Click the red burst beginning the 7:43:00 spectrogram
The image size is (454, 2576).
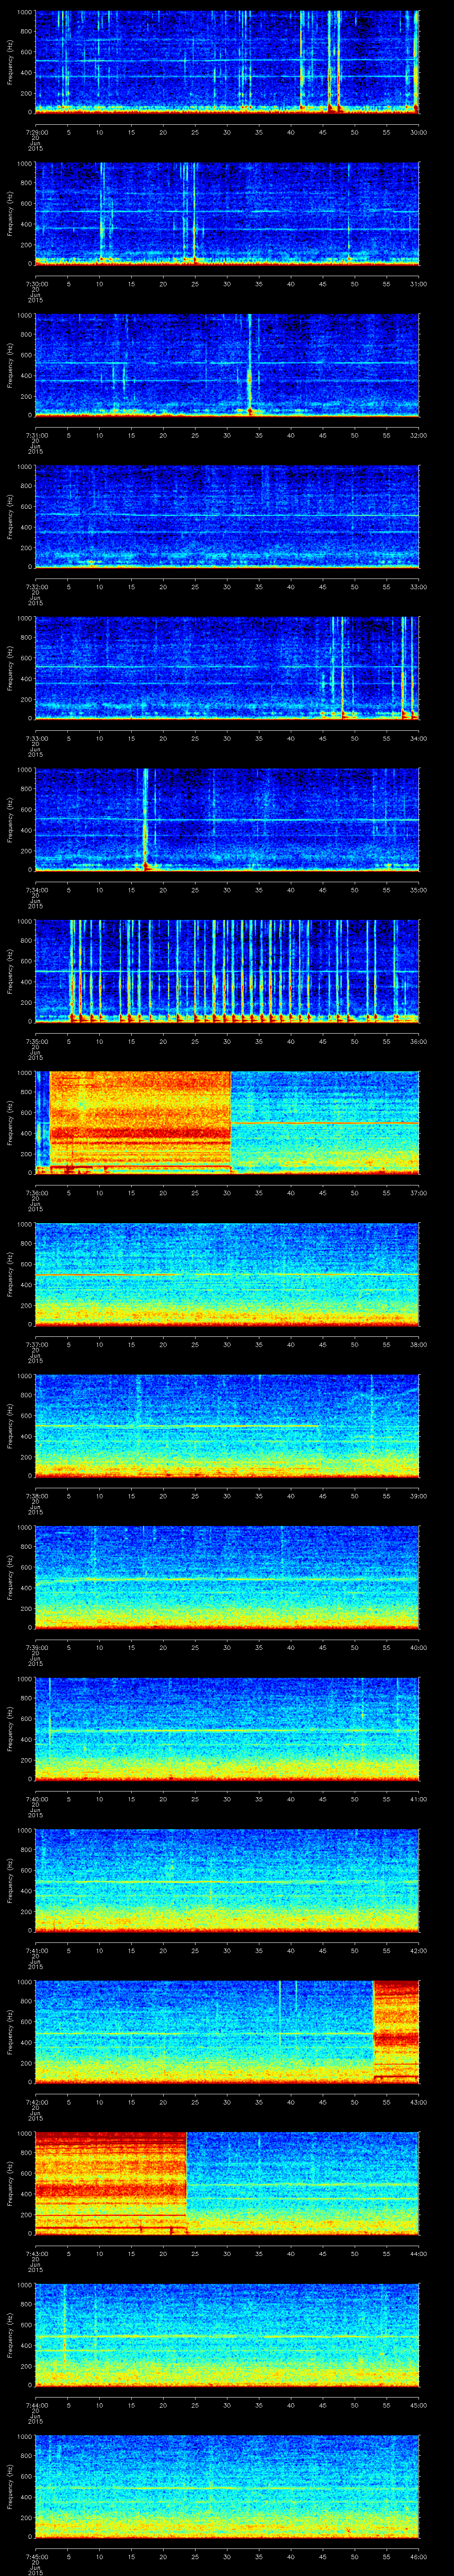111,2182
